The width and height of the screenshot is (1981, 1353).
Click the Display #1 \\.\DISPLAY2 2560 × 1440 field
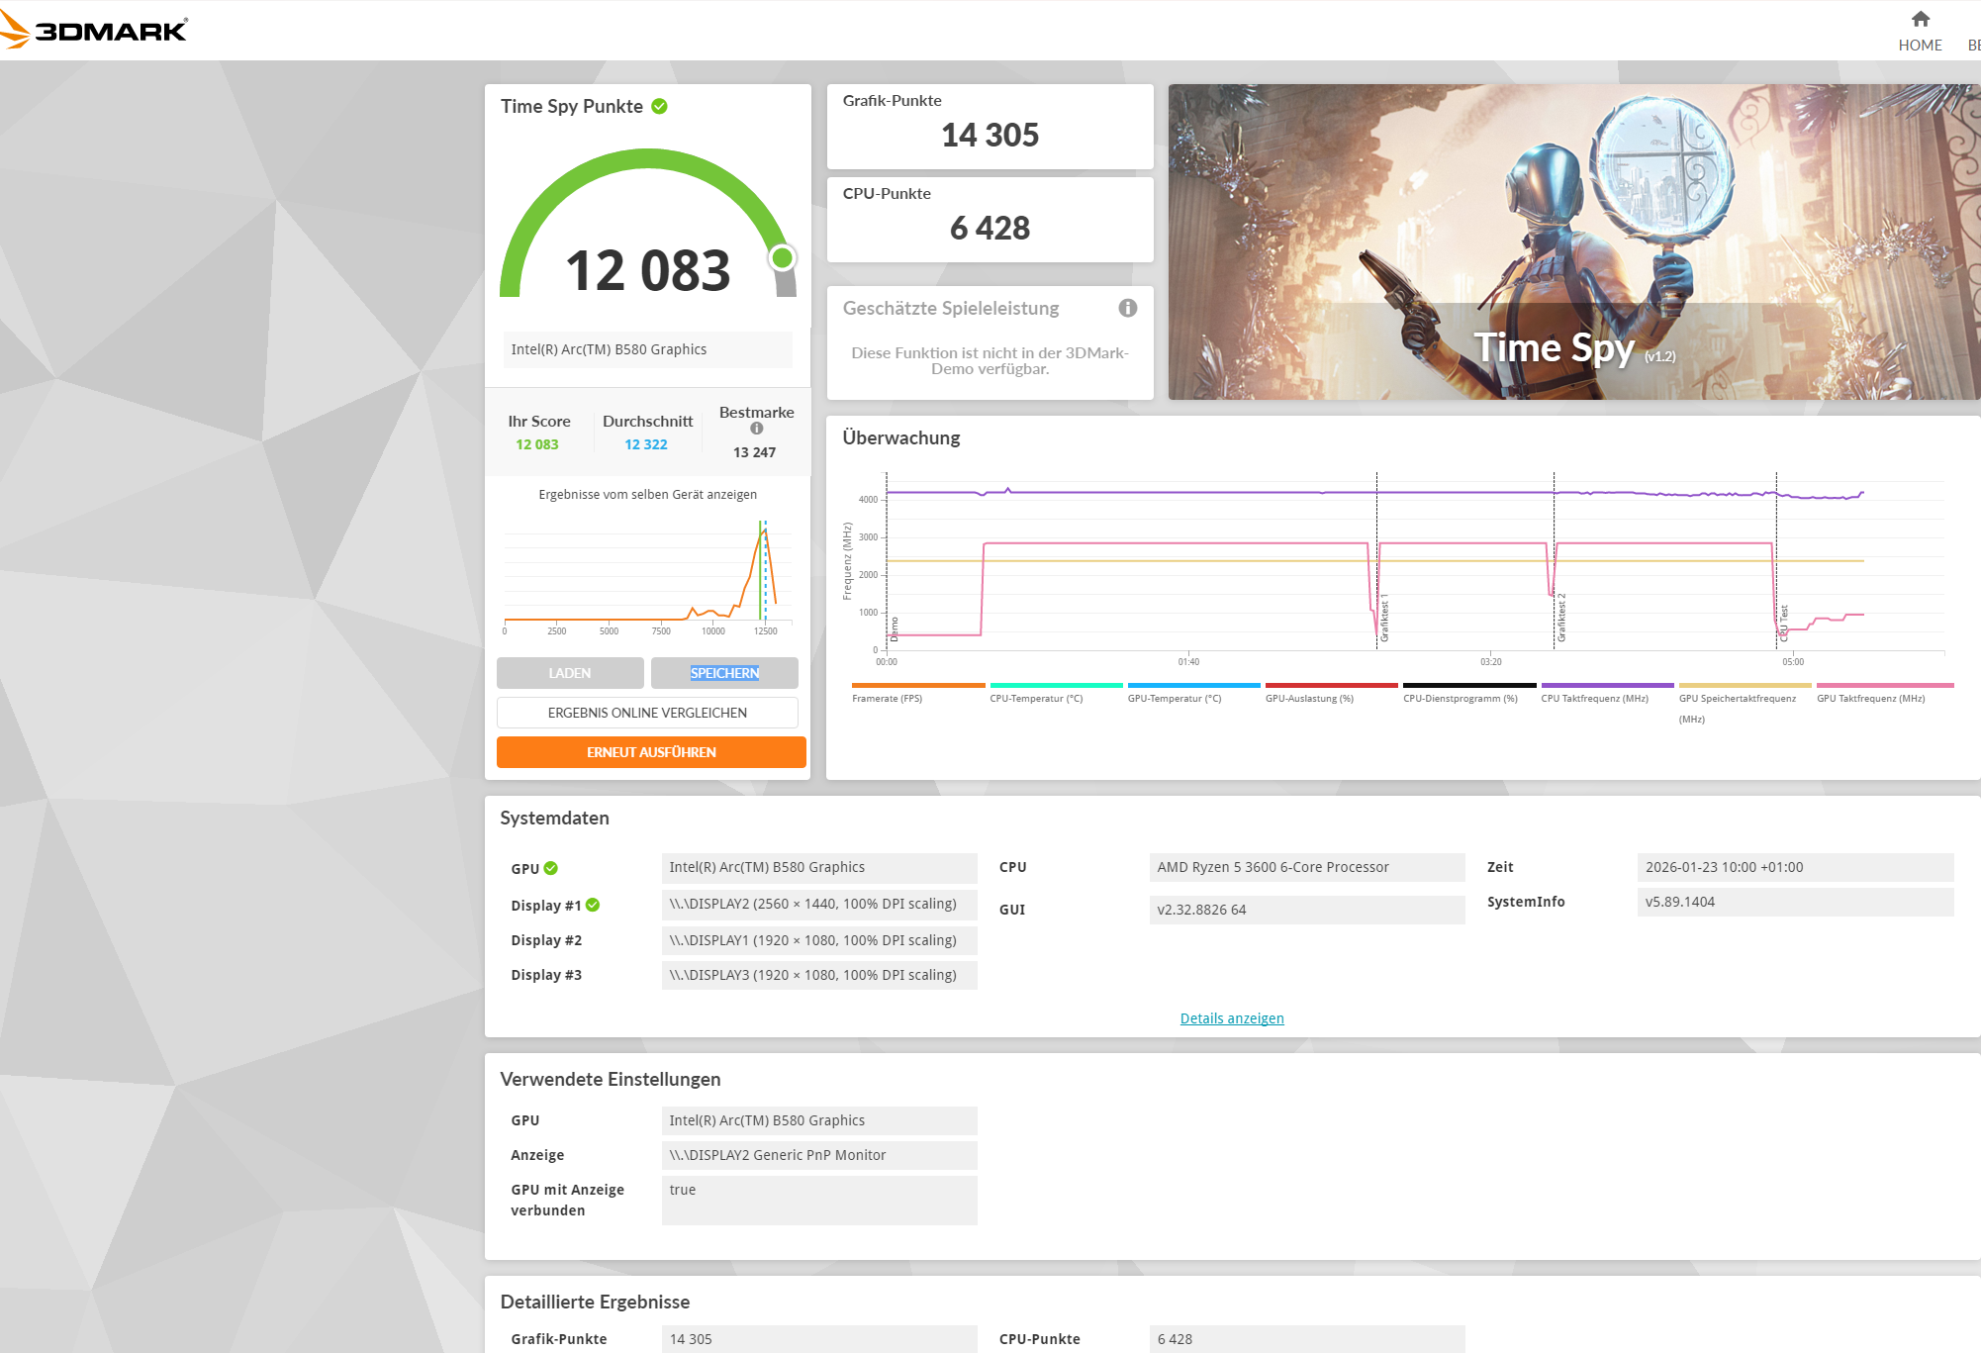tap(819, 904)
